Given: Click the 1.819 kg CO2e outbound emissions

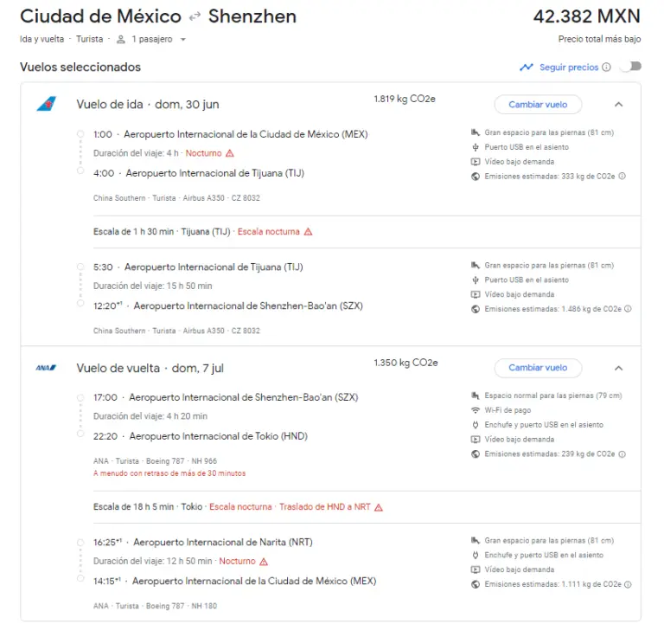Looking at the screenshot, I should [405, 99].
